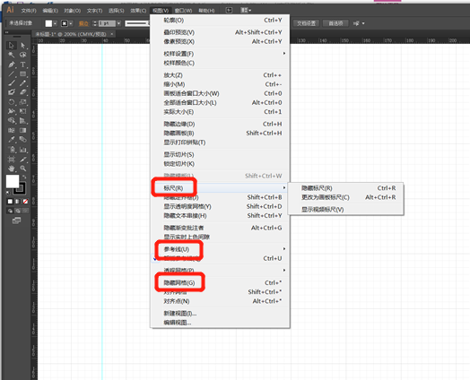Screen dimensions: 470x380
Task: Toggle 隐藏文本串接(H) entry
Action: pyautogui.click(x=220, y=216)
